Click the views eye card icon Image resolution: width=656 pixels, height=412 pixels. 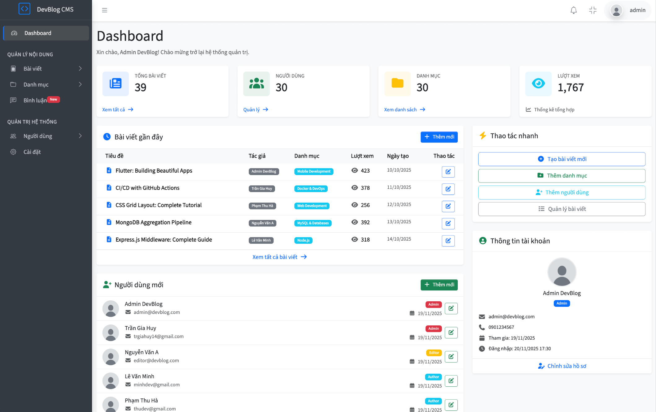pos(538,84)
